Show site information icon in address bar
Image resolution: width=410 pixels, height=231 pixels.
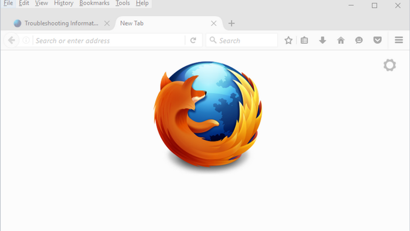[x=26, y=40]
